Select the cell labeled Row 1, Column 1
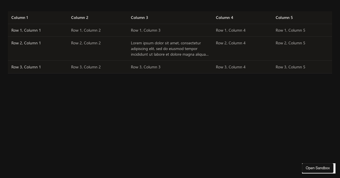Image resolution: width=340 pixels, height=178 pixels. tap(26, 30)
